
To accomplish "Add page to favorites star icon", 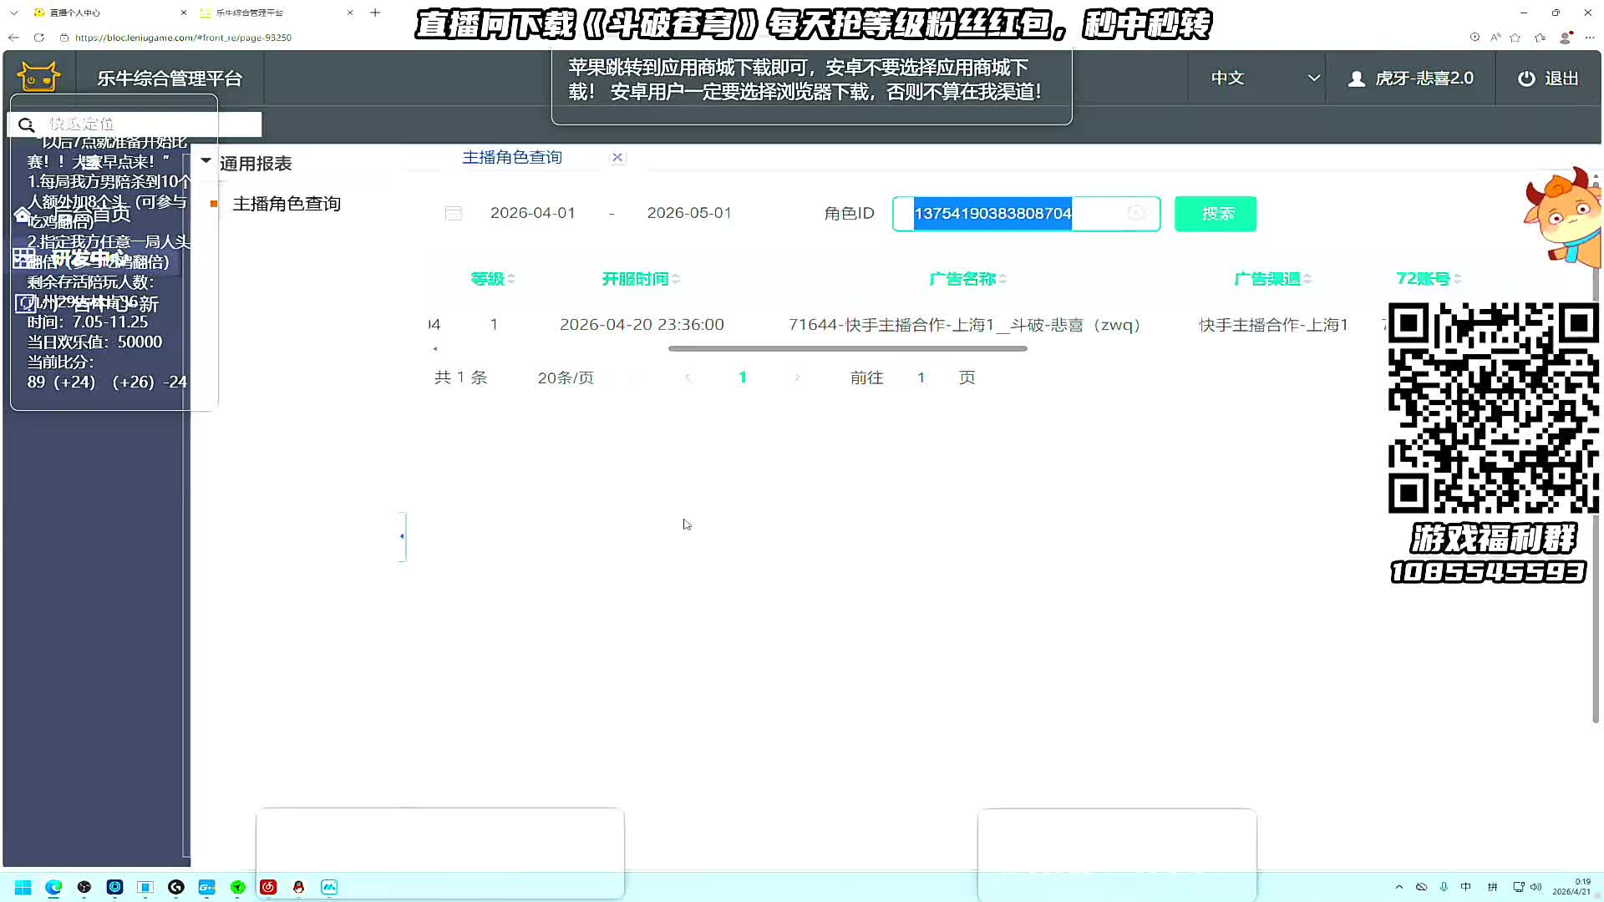I will click(x=1515, y=38).
